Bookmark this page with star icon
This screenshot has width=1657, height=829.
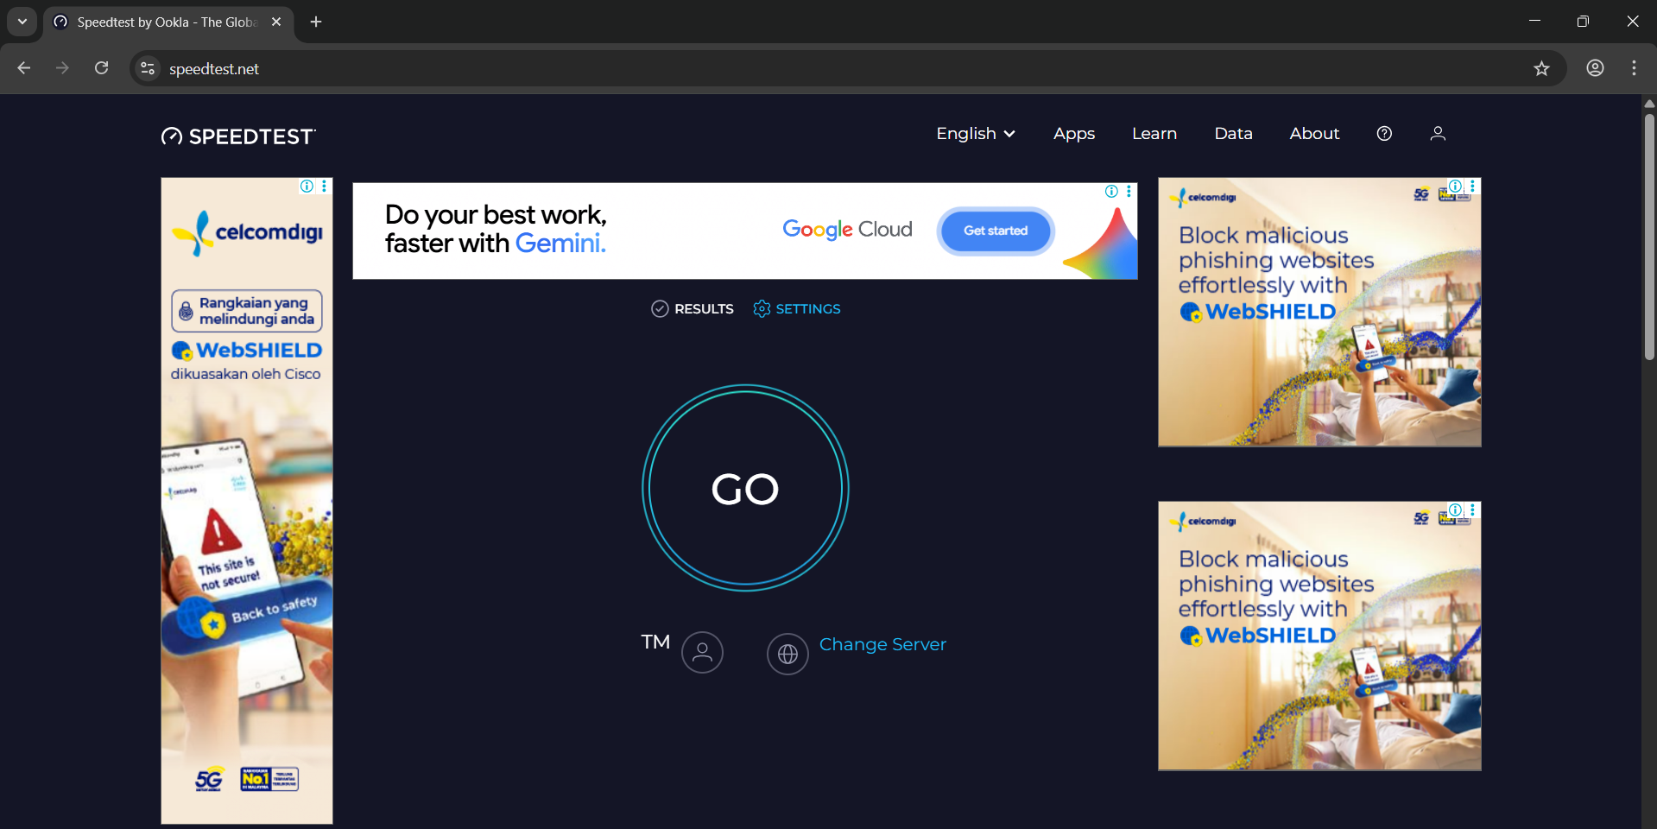[1541, 69]
